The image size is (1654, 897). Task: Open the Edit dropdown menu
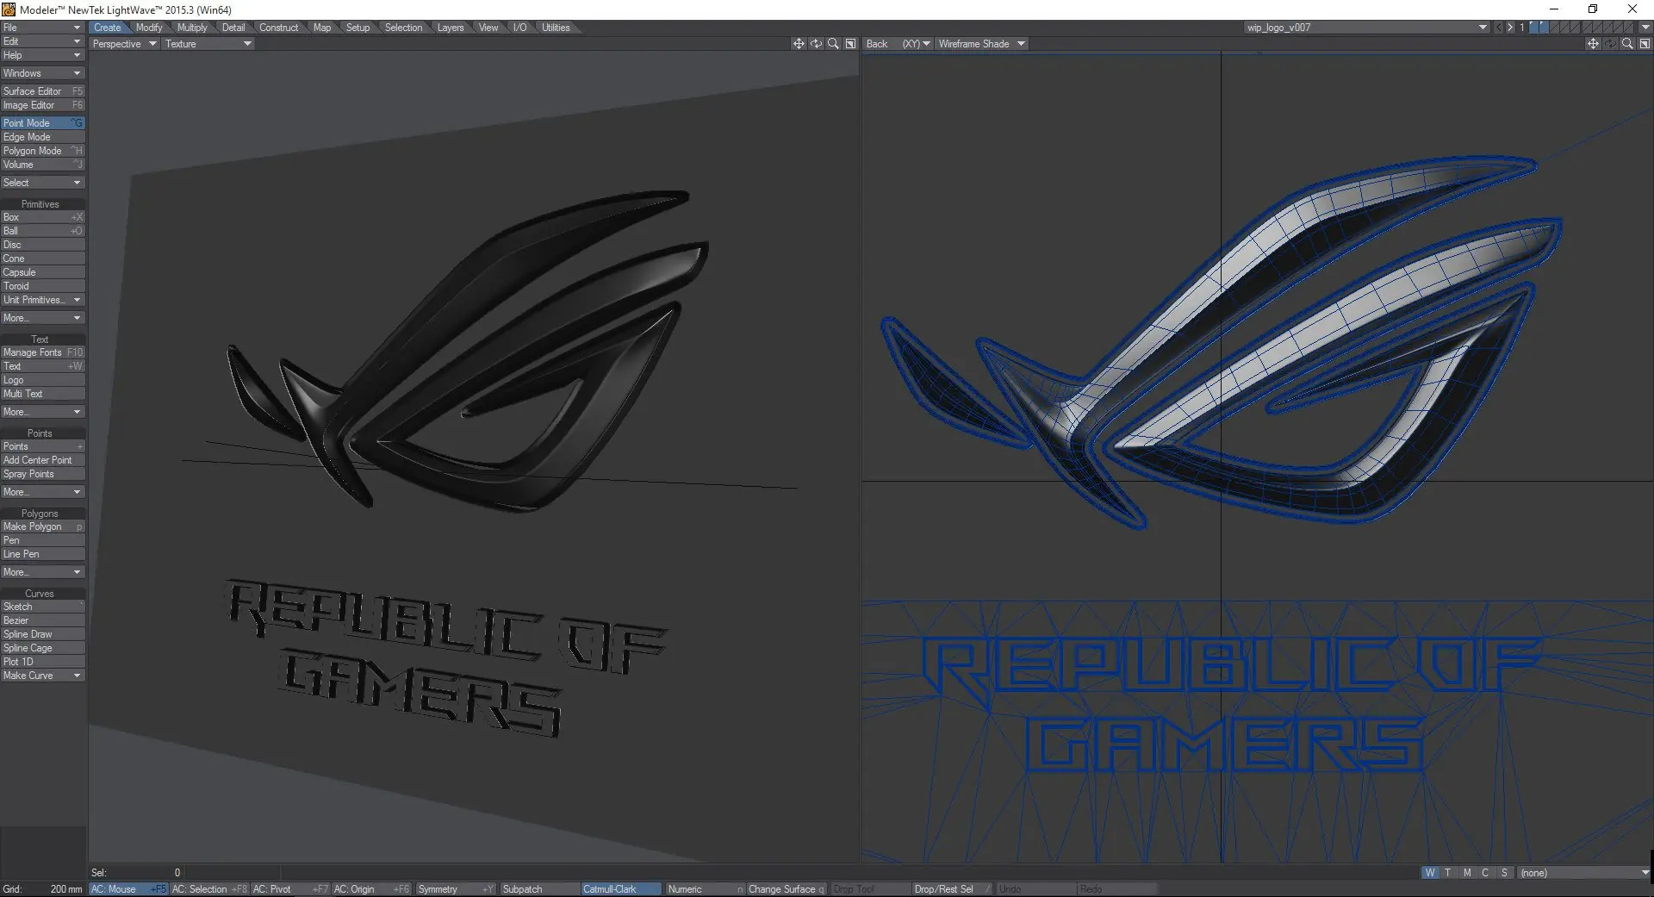42,41
